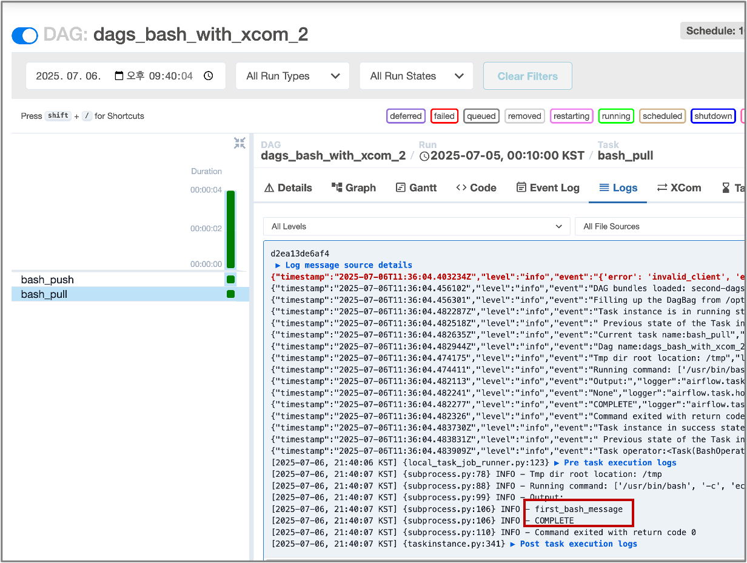This screenshot has width=747, height=563.
Task: Click the deferred state legend badge
Action: coord(406,116)
